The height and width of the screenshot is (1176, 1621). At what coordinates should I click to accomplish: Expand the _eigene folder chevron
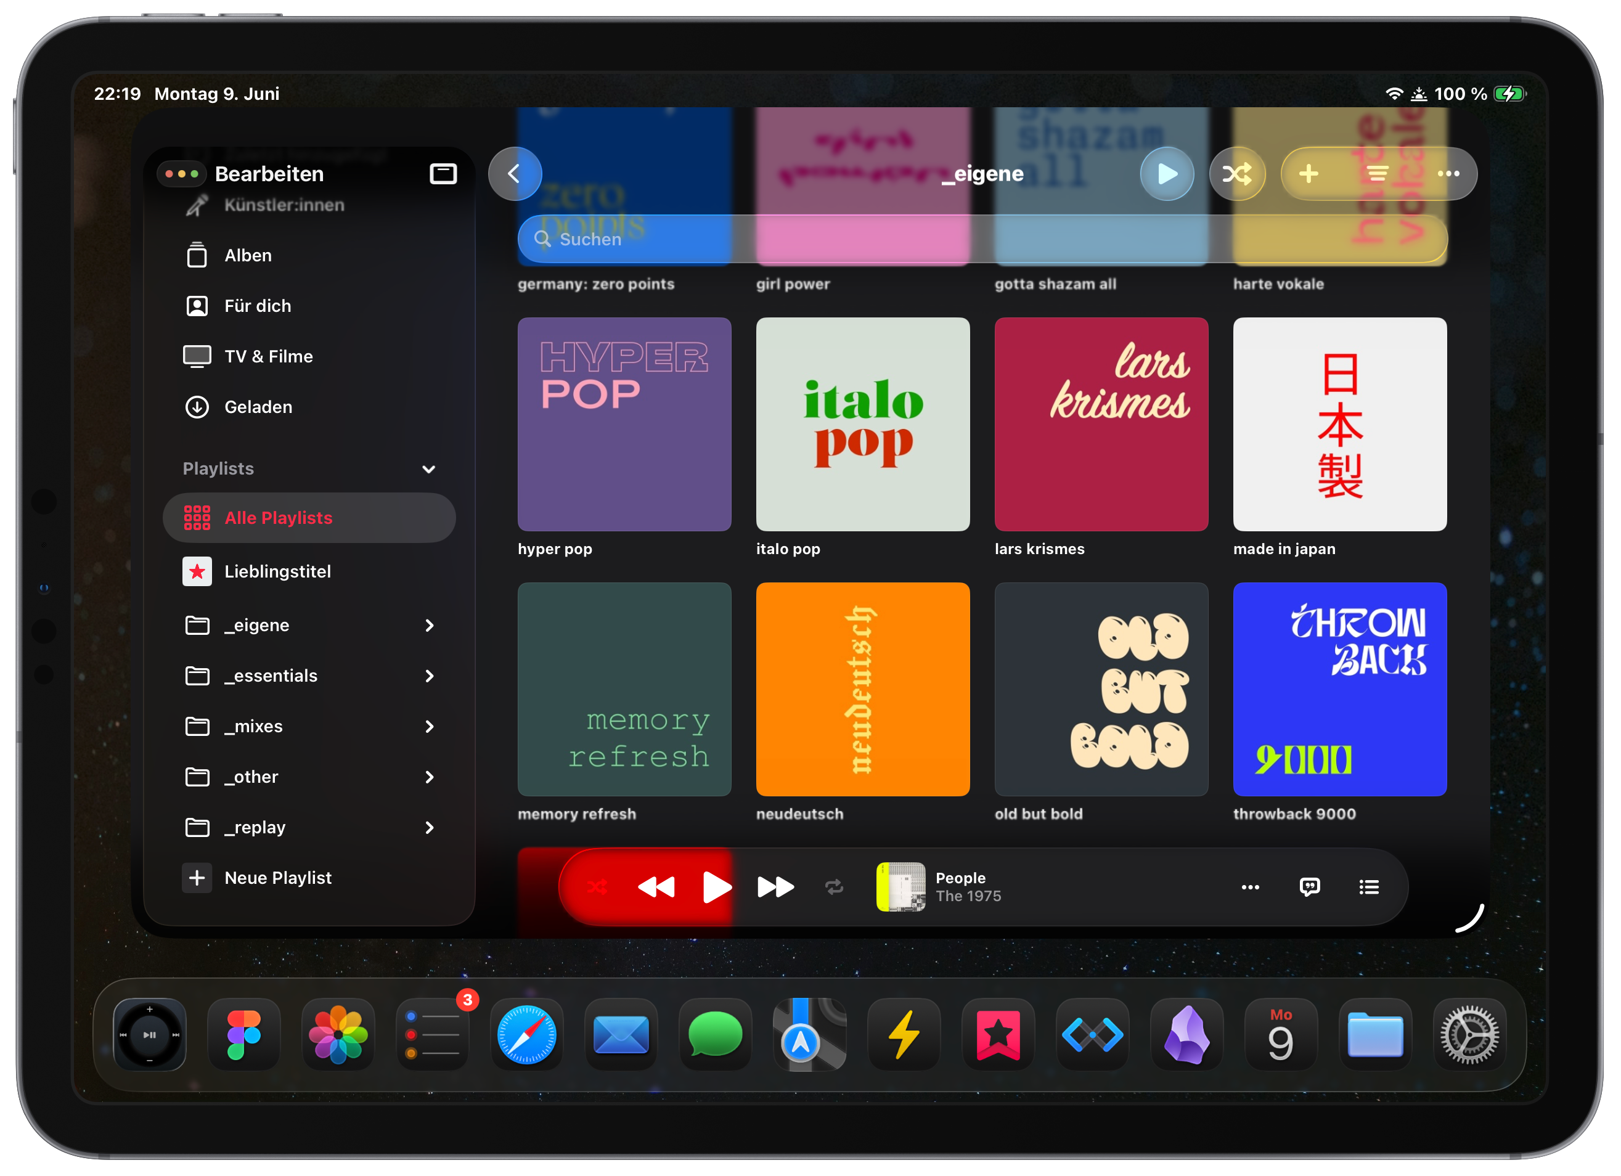click(x=430, y=626)
